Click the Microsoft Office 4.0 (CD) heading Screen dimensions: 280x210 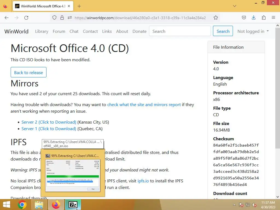[70, 48]
